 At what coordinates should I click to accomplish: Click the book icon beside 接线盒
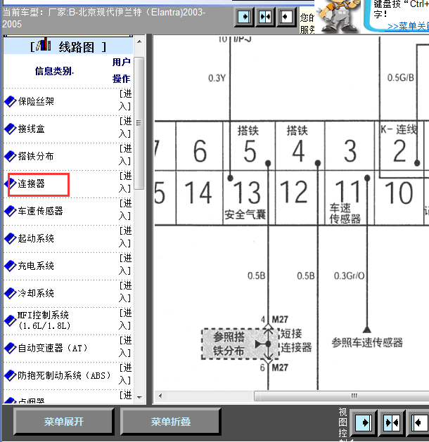click(10, 129)
